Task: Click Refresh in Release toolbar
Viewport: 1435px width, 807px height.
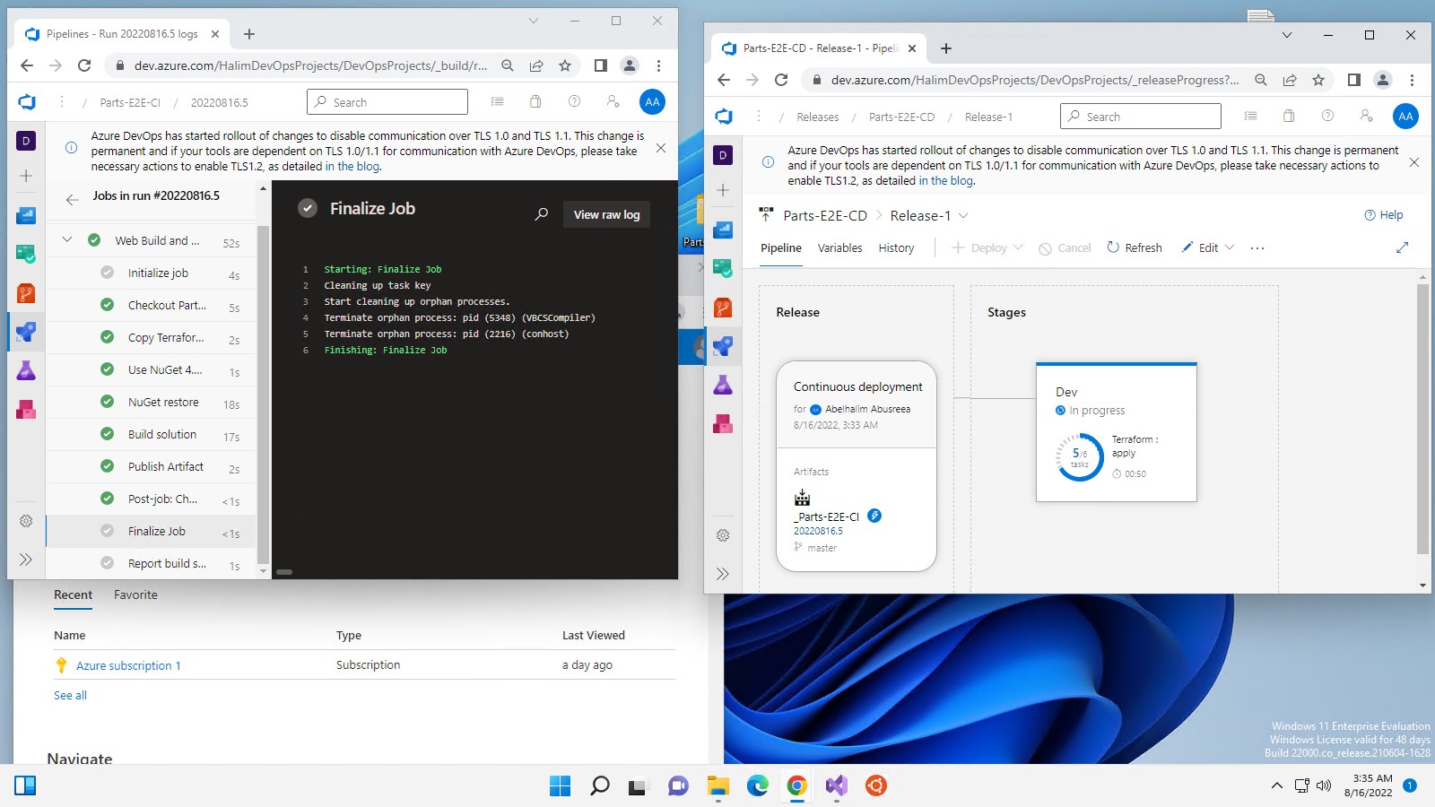Action: [x=1134, y=247]
